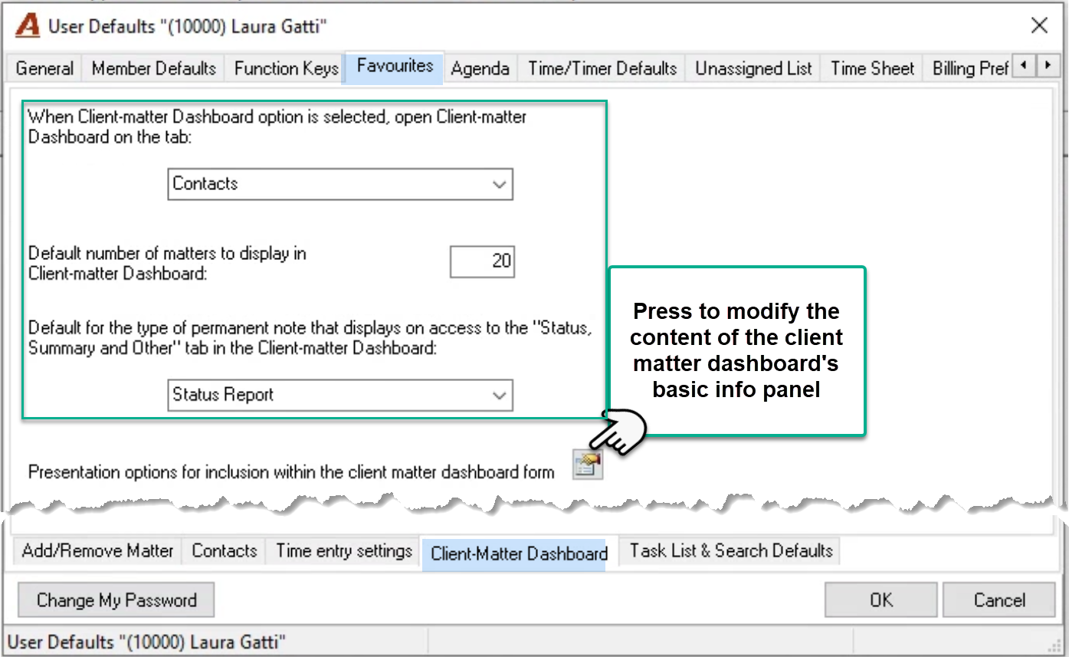1069x657 pixels.
Task: Click the default number of matters field
Action: tap(482, 261)
